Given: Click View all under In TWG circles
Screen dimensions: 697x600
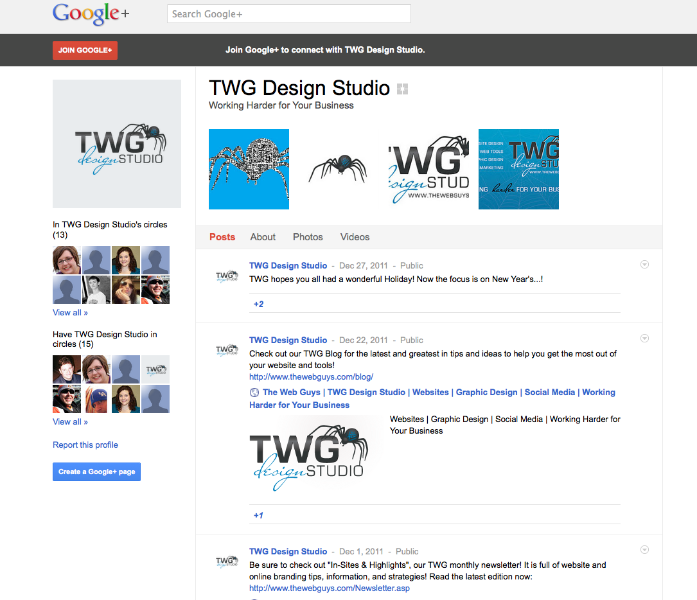Looking at the screenshot, I should point(70,312).
